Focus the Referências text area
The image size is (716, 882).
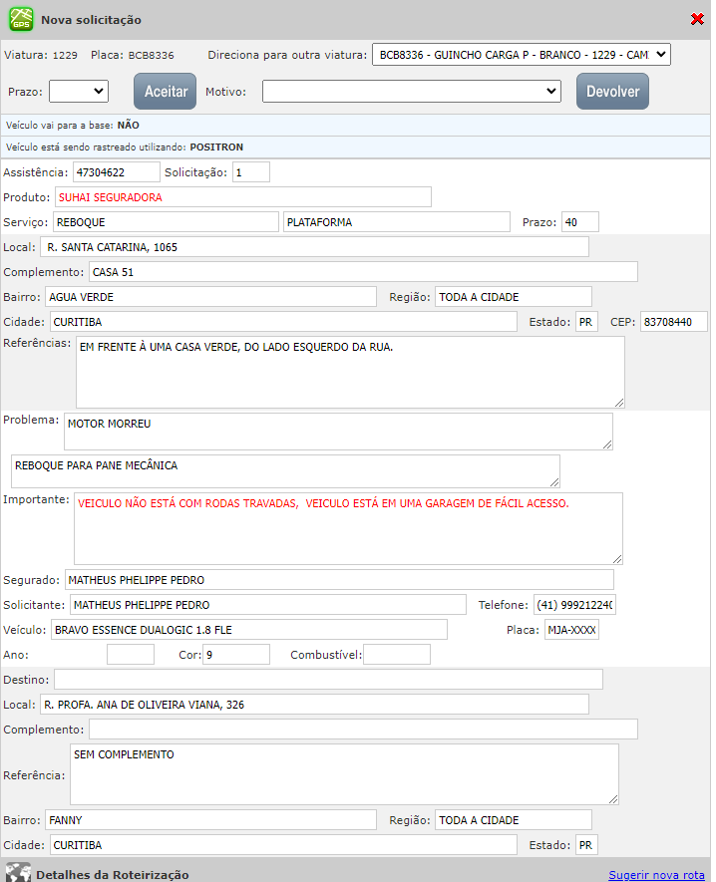point(350,372)
